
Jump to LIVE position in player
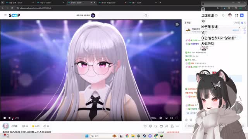16,118
